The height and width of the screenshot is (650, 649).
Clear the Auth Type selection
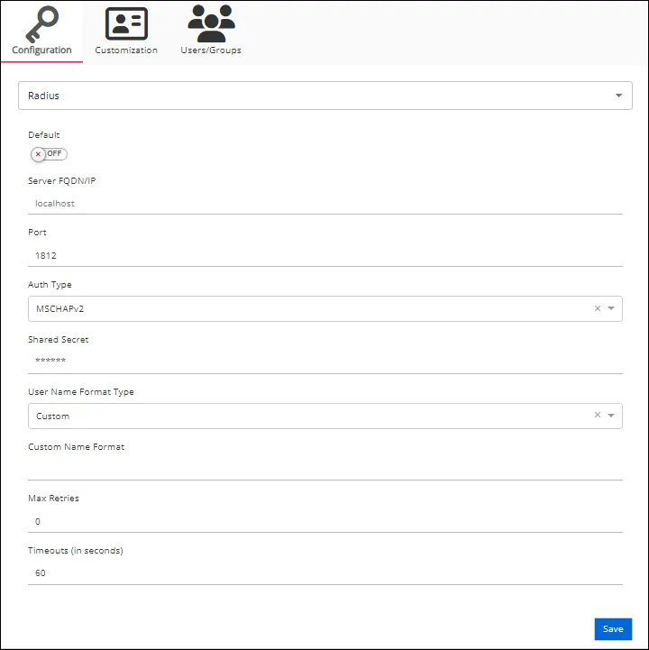[x=598, y=308]
